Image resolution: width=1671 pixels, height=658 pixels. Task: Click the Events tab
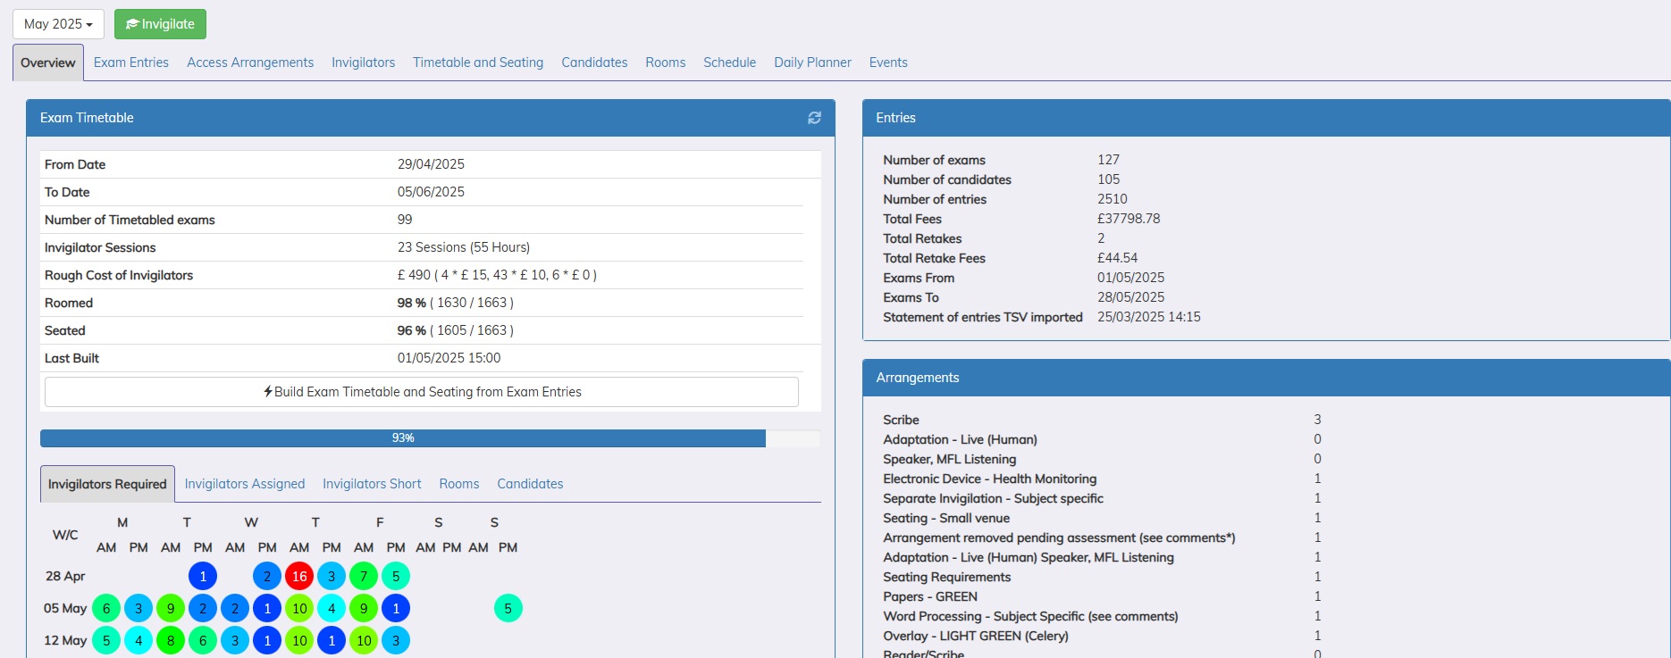888,62
